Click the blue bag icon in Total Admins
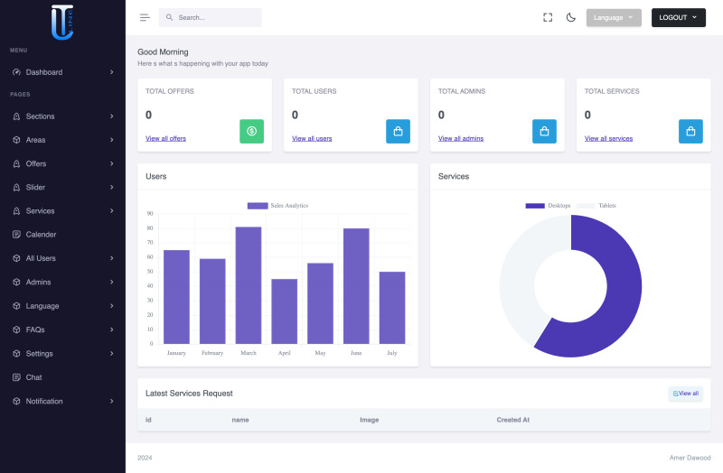The width and height of the screenshot is (723, 473). (544, 131)
